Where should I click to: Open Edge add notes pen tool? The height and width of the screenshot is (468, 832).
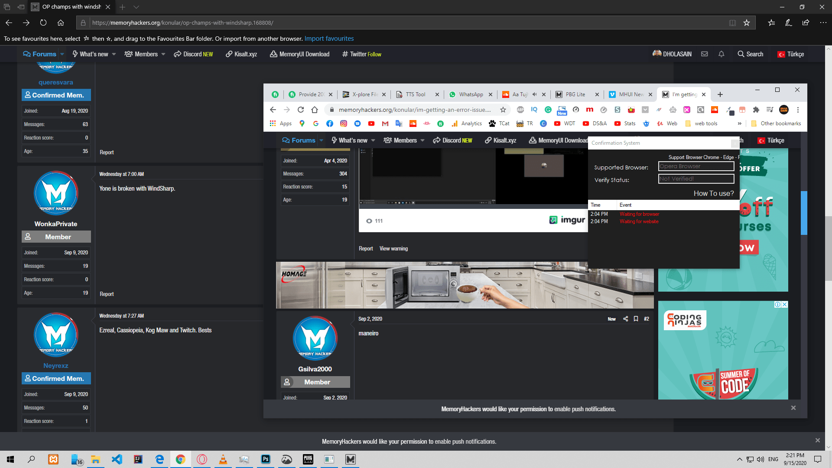pos(789,23)
